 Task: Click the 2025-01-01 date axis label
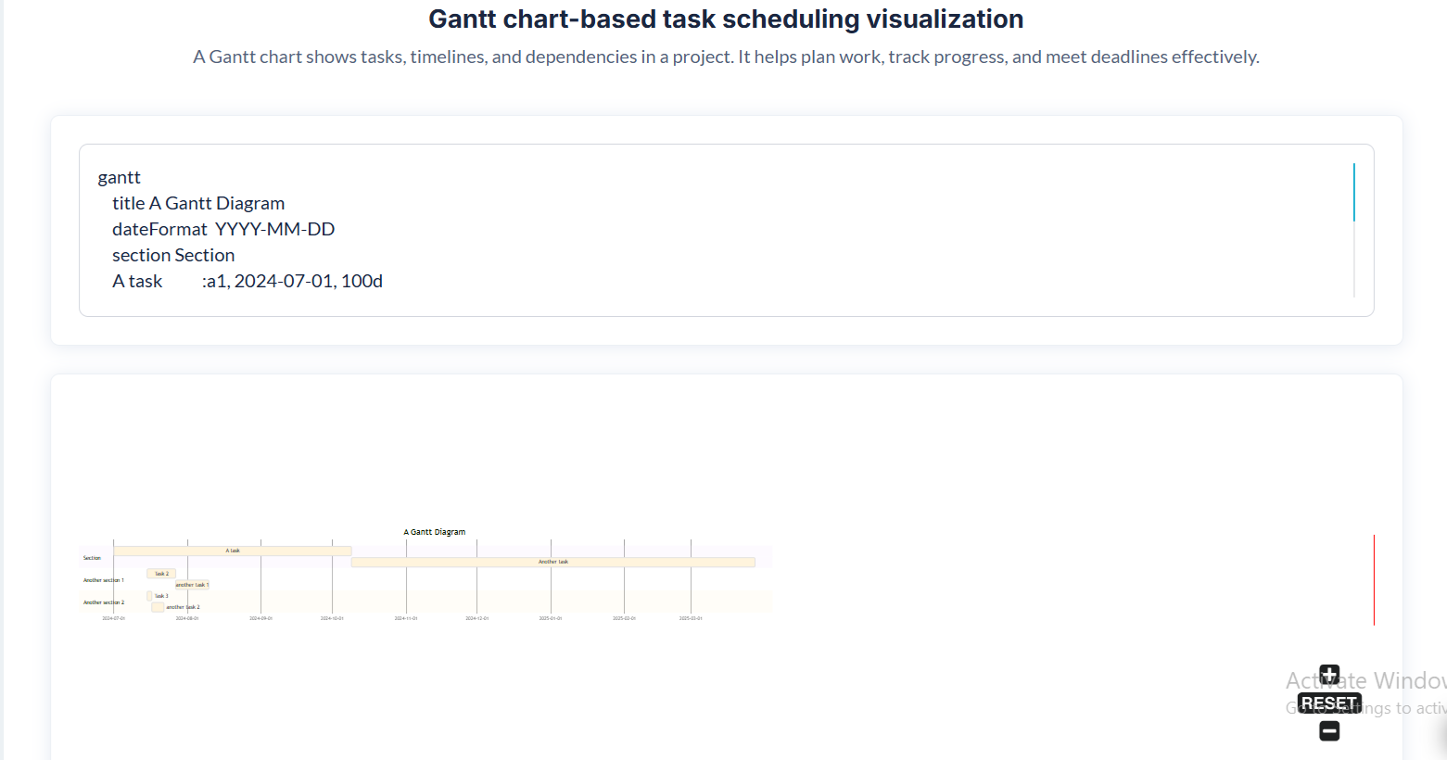point(551,618)
